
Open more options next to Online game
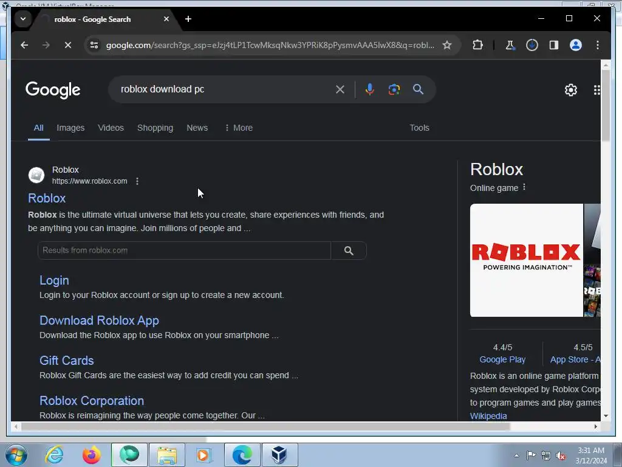coord(524,187)
